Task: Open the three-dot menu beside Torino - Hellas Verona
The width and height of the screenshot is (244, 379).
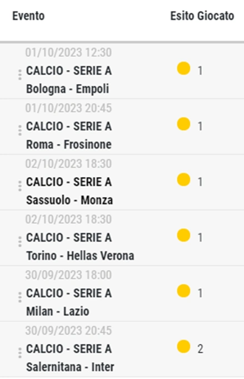Action: [20, 242]
